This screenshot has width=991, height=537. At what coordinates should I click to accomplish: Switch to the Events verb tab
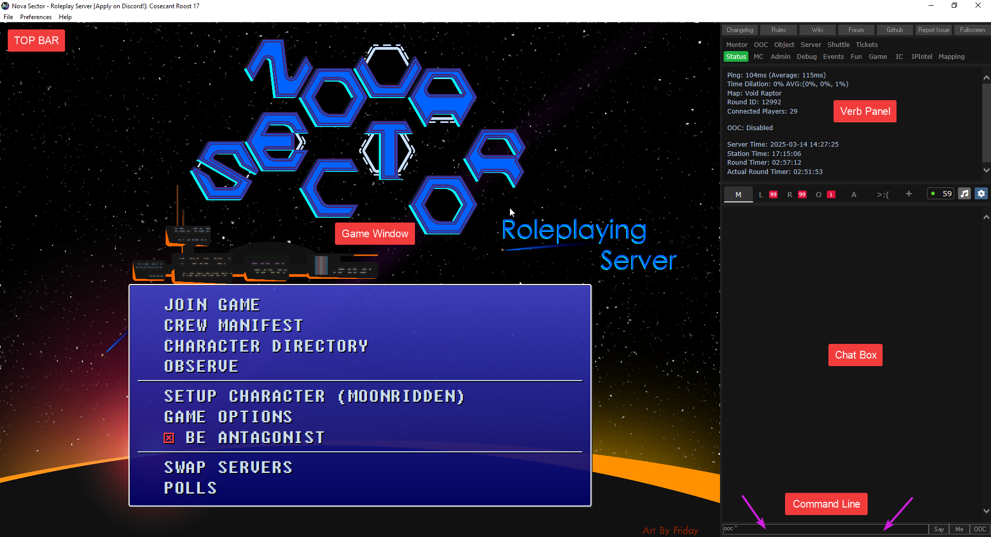pyautogui.click(x=833, y=57)
